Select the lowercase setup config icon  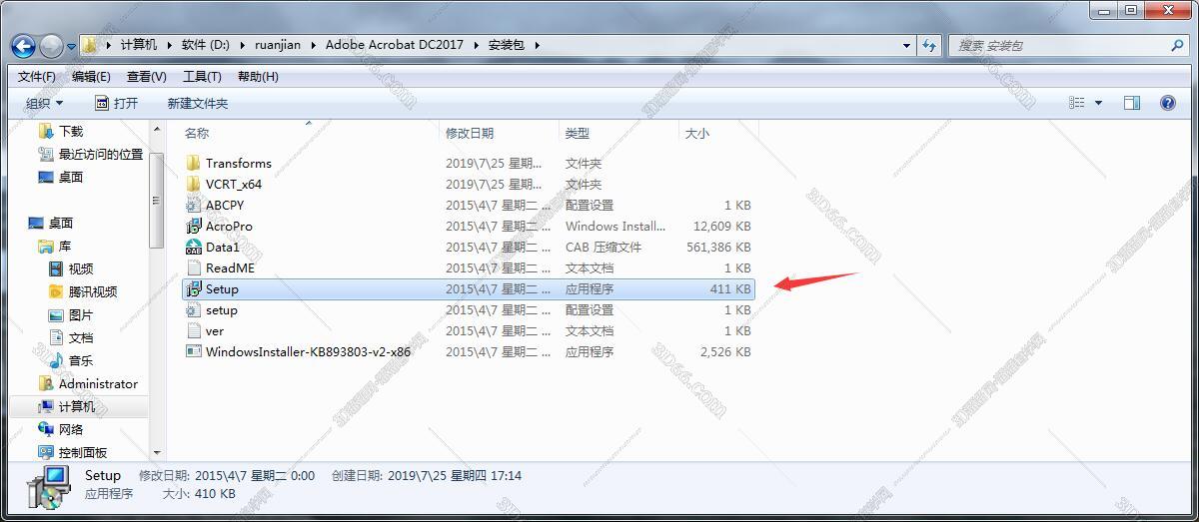tap(194, 309)
